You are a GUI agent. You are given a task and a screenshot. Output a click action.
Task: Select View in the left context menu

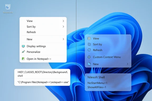coord(43,21)
